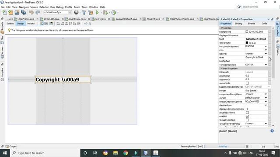Viewport: 280px width, 157px height.
Task: Open the Student.java editor tab
Action: 154,19
